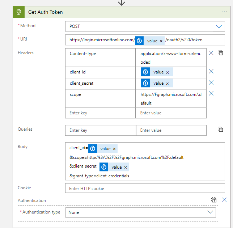Click the Cookie Enter HTTP cookie field
The width and height of the screenshot is (233, 228).
click(x=145, y=188)
